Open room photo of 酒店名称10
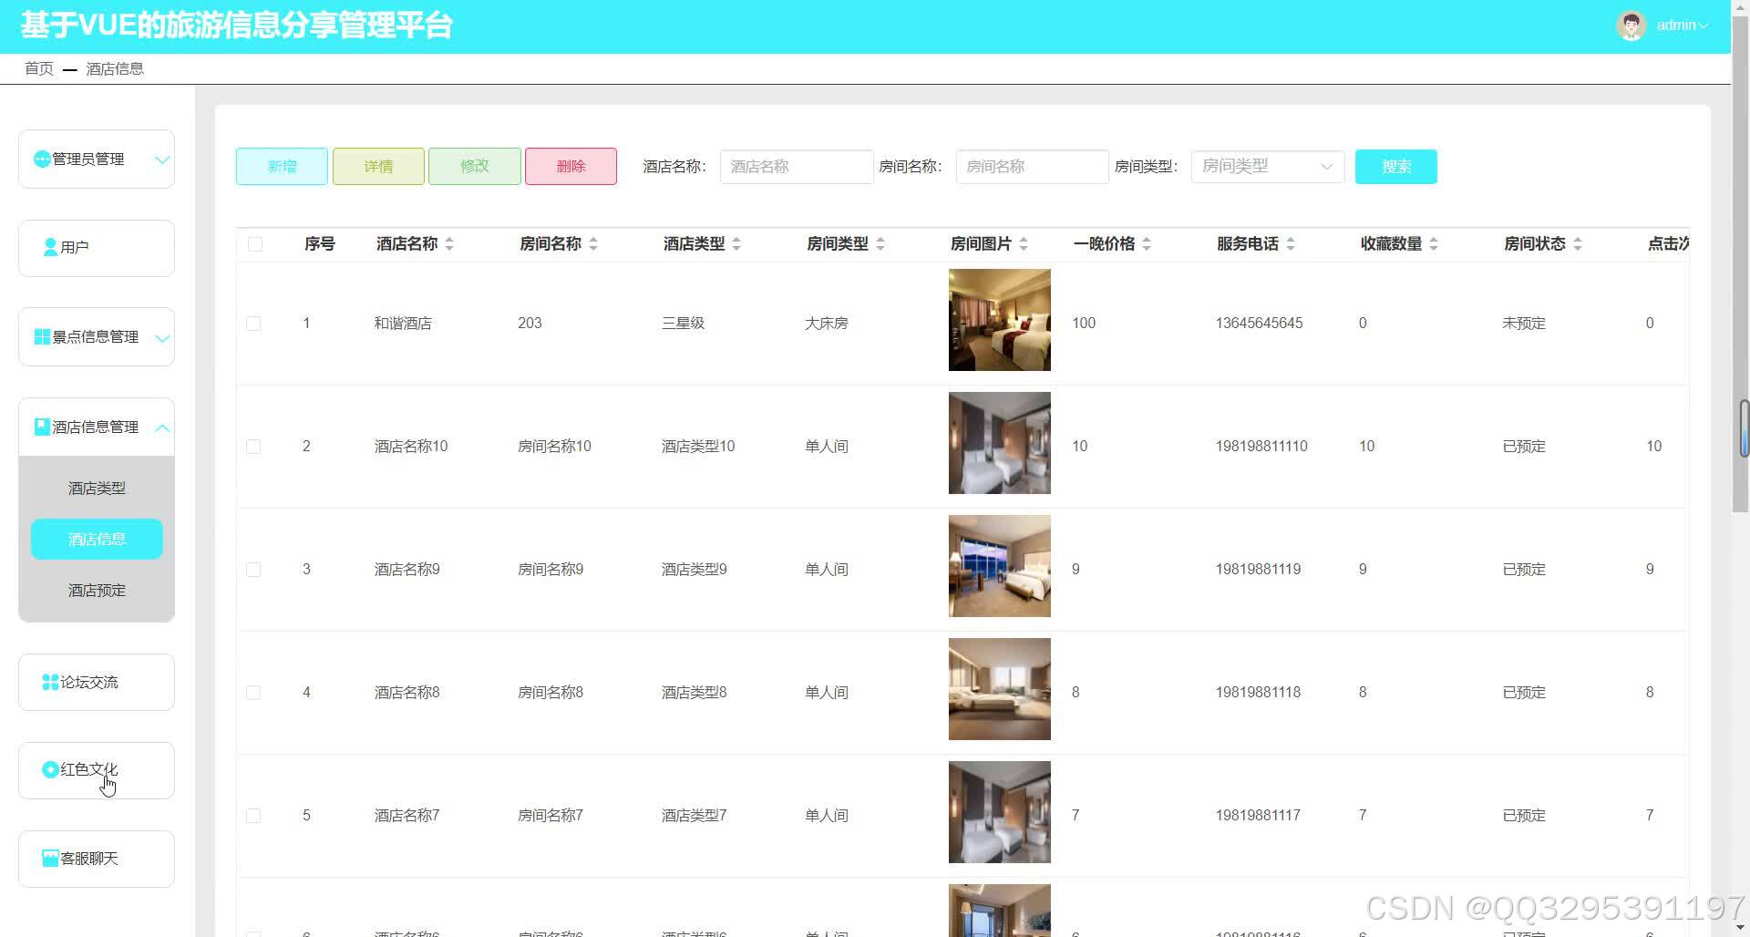 [1000, 443]
